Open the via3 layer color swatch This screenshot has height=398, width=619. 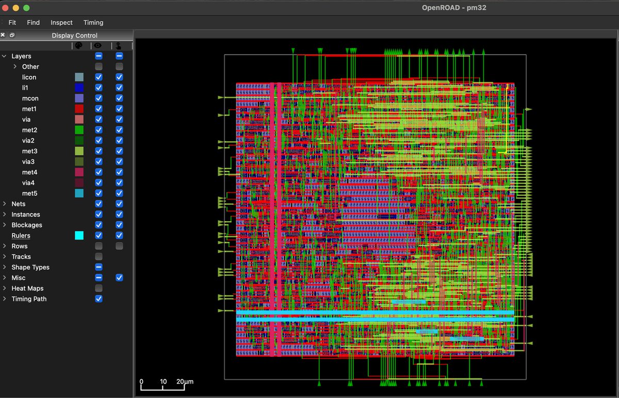[x=79, y=162]
